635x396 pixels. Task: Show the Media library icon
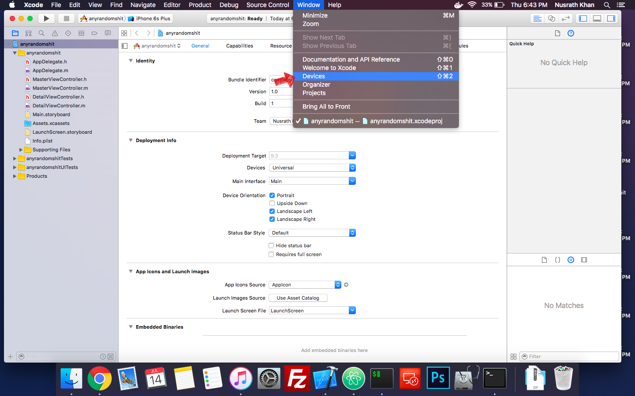[584, 260]
